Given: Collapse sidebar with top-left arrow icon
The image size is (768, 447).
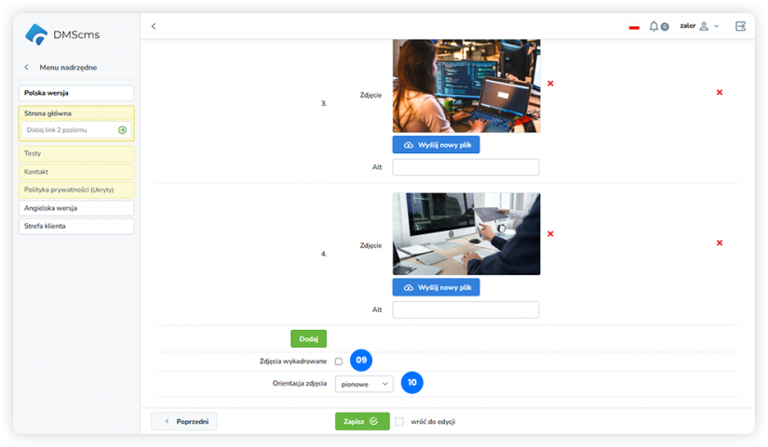Looking at the screenshot, I should point(154,26).
